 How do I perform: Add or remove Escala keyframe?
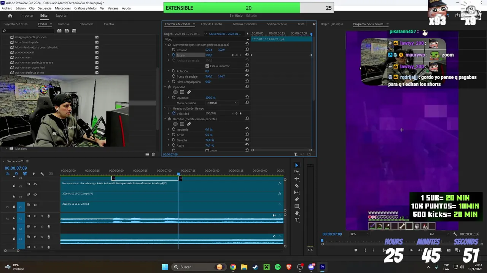tap(236, 55)
